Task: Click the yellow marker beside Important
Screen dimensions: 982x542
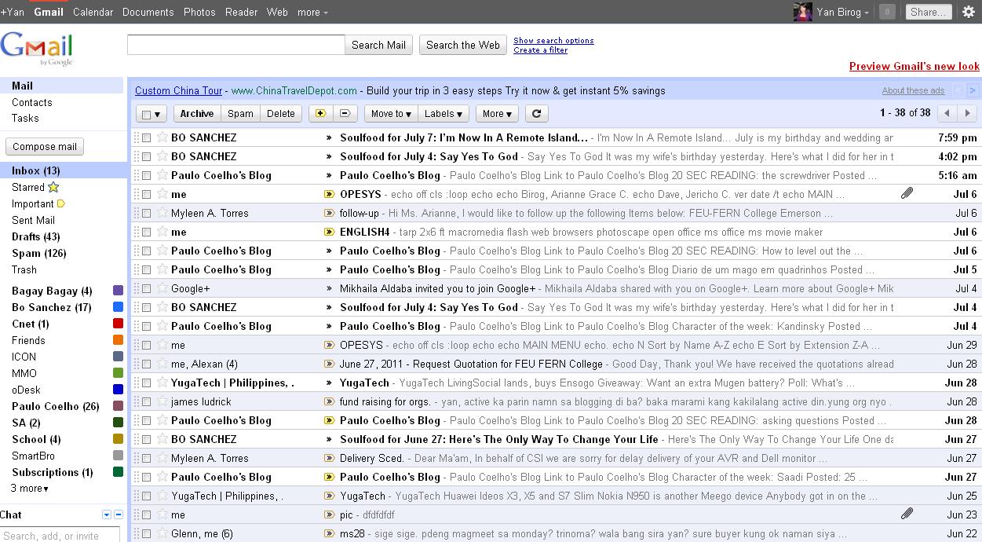Action: click(60, 204)
